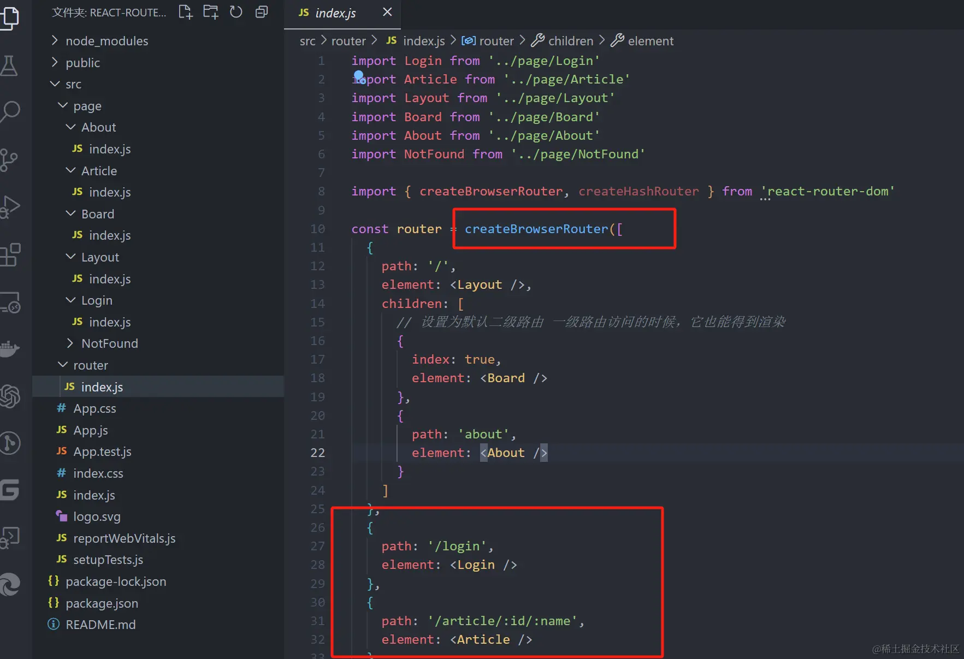
Task: Click '/article/:id/:name' path string
Action: (x=502, y=621)
